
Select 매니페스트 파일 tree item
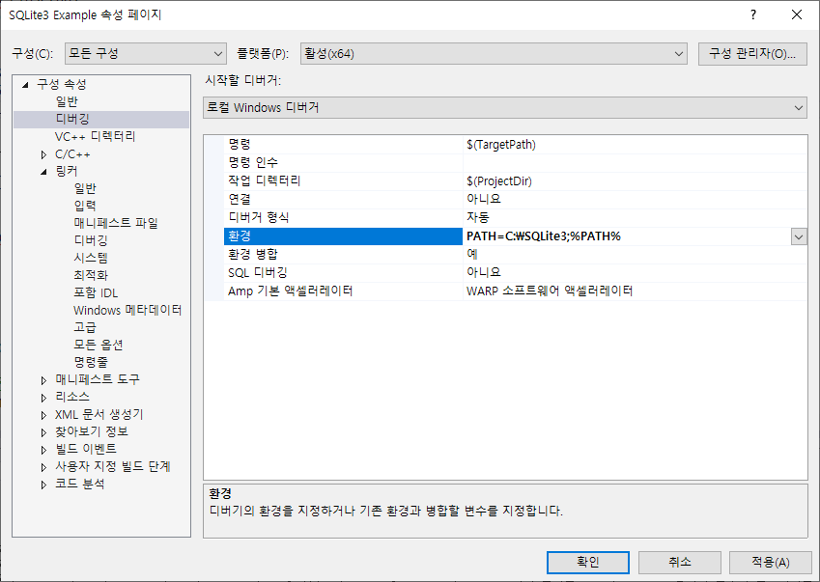point(116,223)
